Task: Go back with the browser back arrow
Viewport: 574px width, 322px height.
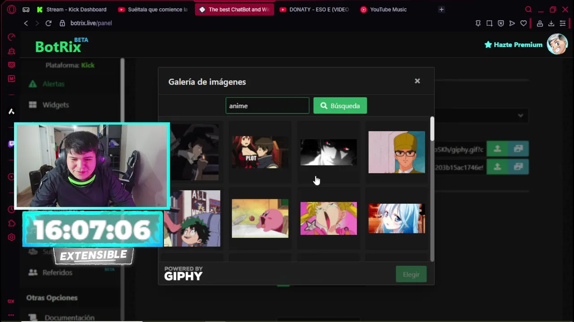Action: (x=26, y=23)
